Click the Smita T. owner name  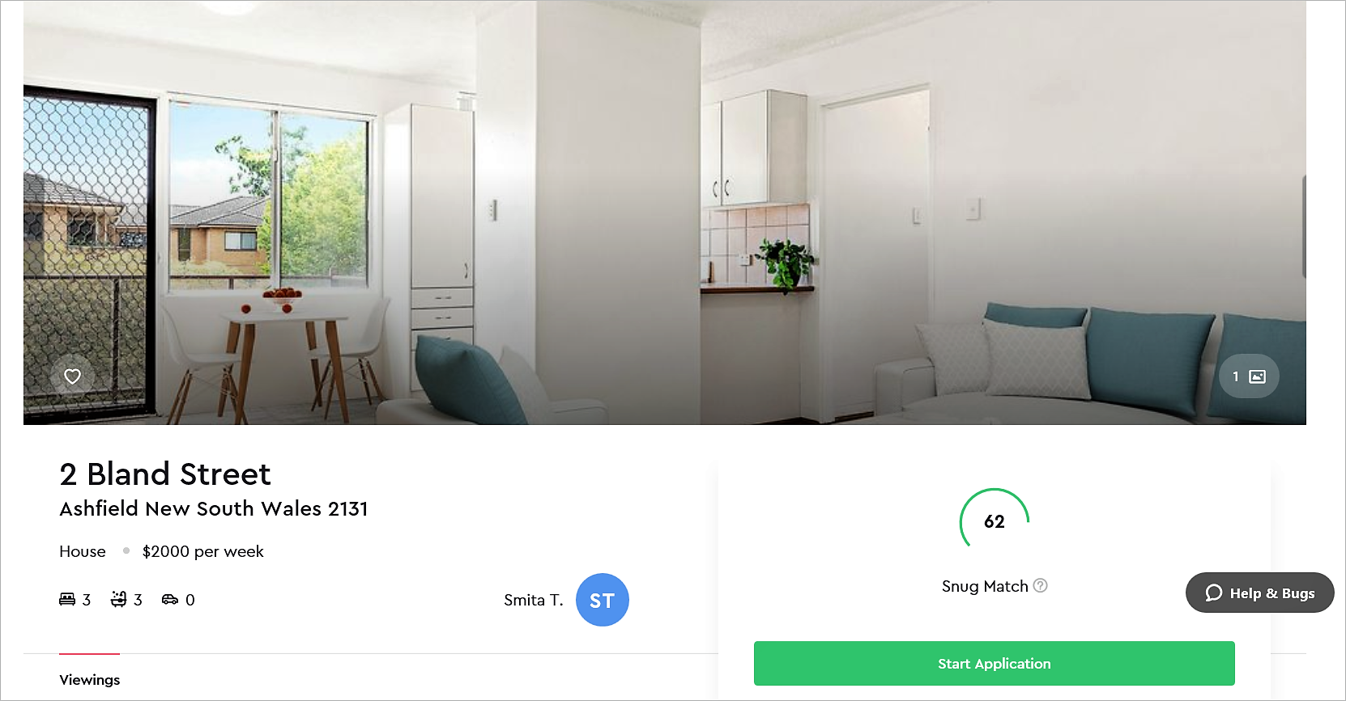(x=533, y=600)
